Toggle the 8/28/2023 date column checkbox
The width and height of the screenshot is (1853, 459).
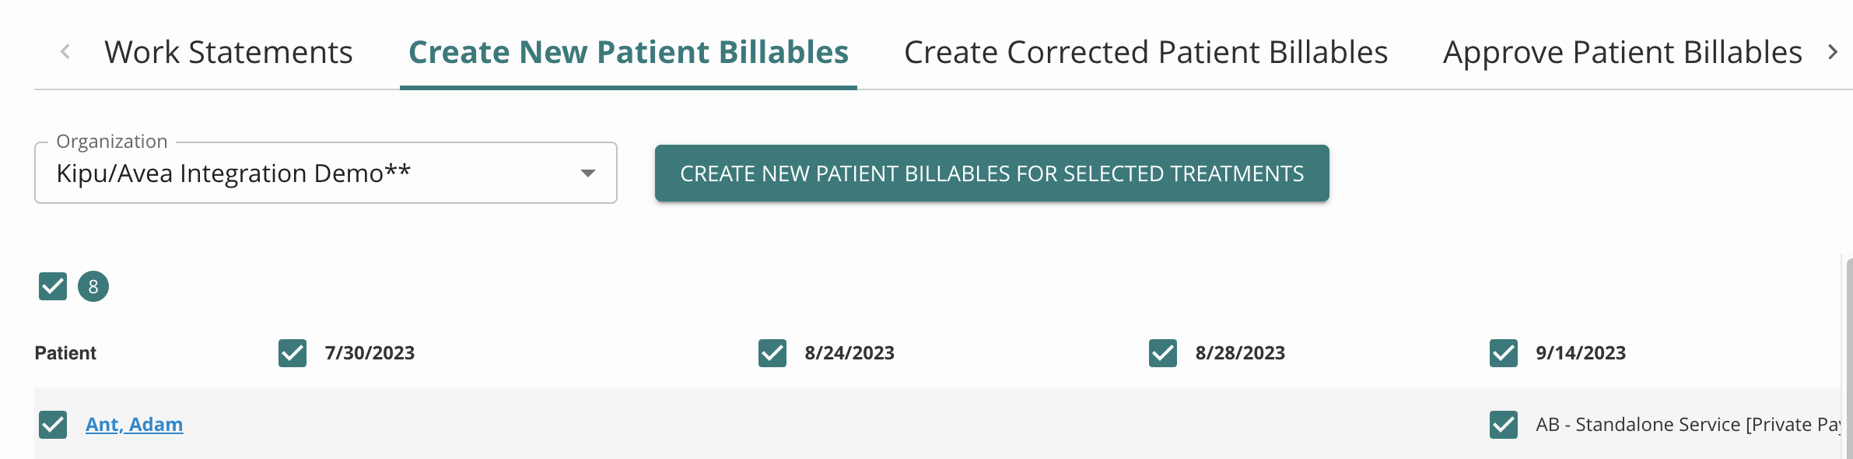[x=1163, y=353]
